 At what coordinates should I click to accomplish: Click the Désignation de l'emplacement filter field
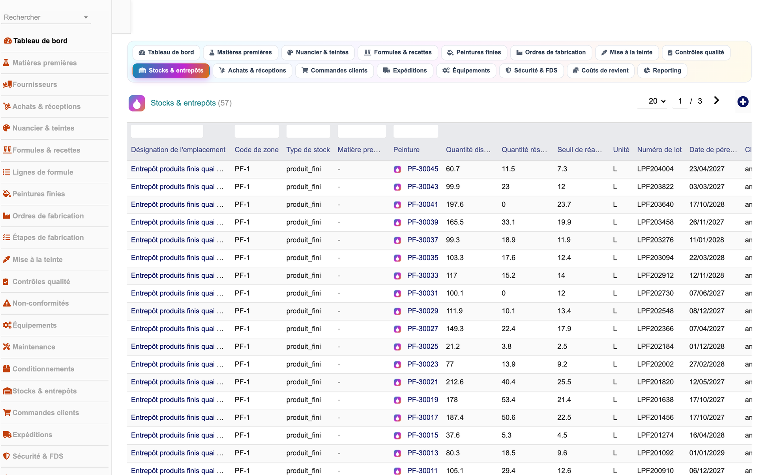167,131
